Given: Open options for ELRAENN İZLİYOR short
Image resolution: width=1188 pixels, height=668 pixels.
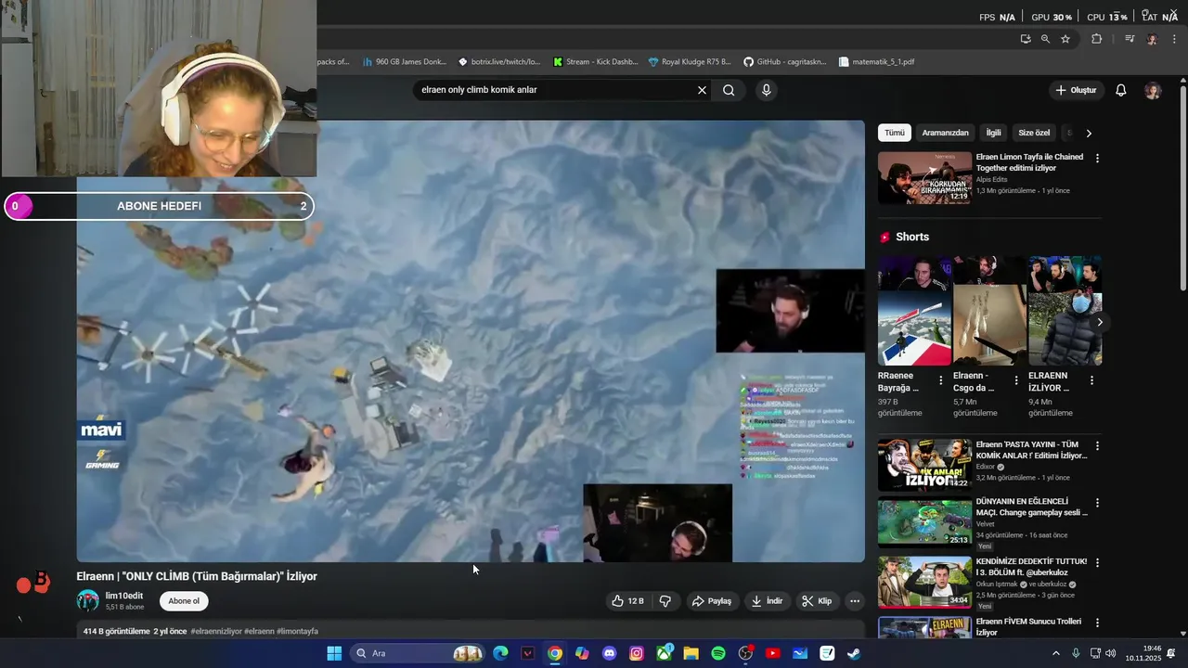Looking at the screenshot, I should pos(1091,380).
